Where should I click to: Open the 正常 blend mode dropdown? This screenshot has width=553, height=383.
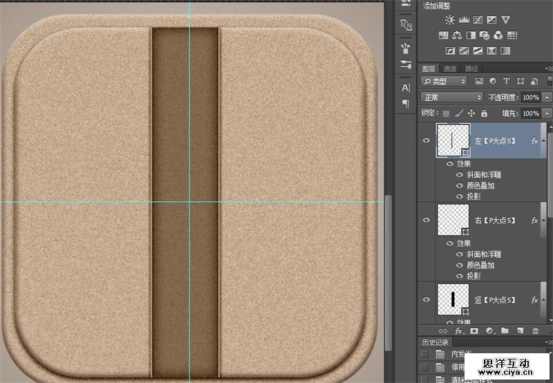(x=452, y=97)
